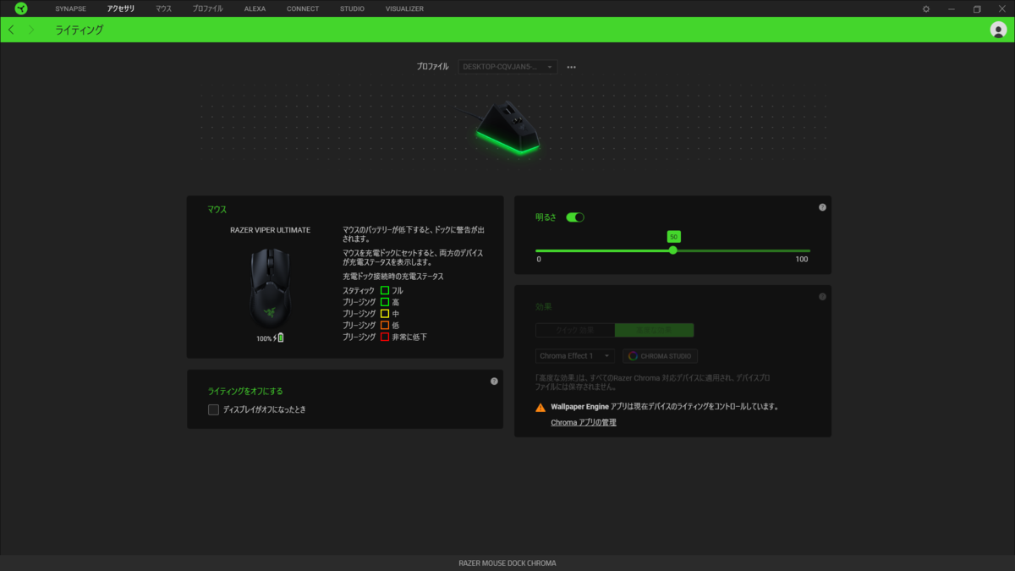The height and width of the screenshot is (571, 1015).
Task: Switch to the マウス tab
Action: tap(163, 8)
